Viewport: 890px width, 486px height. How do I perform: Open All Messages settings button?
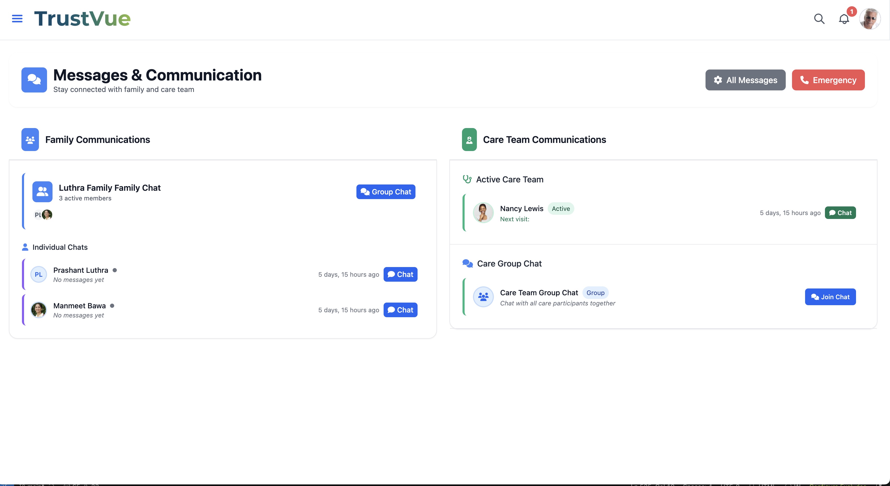click(745, 80)
